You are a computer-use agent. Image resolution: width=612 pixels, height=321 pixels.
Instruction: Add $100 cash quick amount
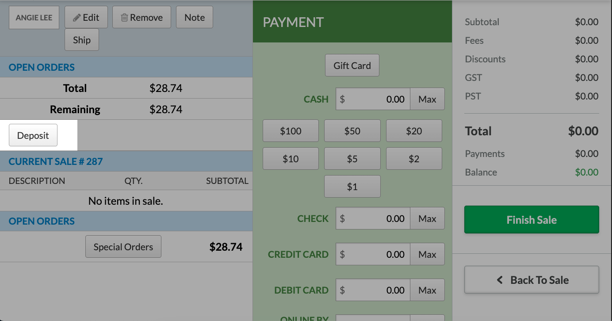click(291, 131)
